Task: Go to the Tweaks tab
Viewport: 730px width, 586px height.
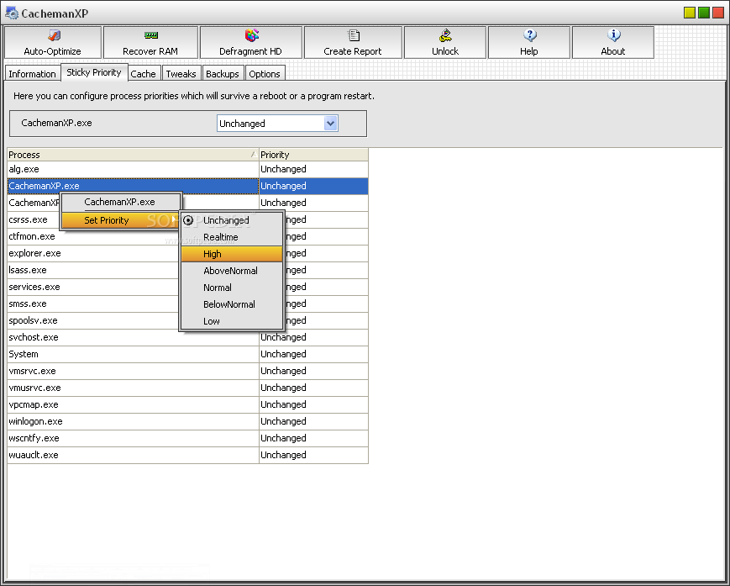Action: pos(181,74)
